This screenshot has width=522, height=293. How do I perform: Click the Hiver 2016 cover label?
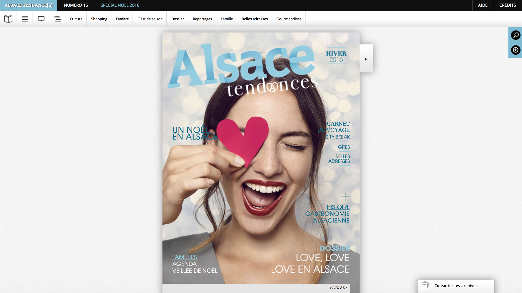[336, 57]
